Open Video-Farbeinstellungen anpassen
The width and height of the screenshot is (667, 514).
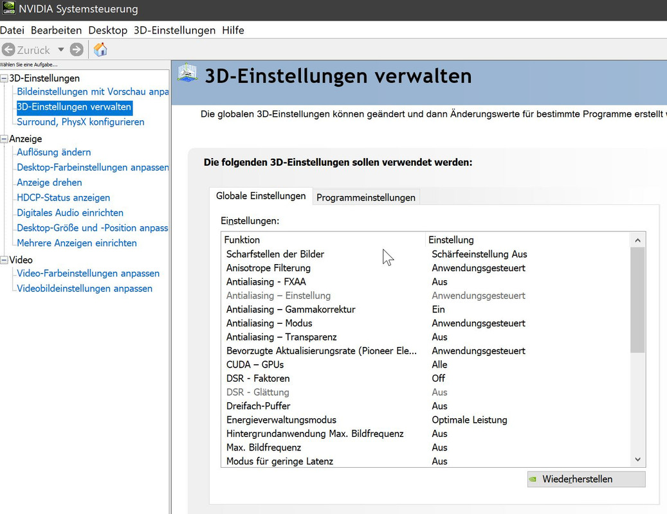tap(88, 274)
